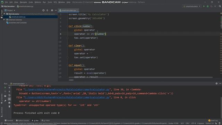The width and height of the screenshot is (222, 125).
Task: Click the Run with Coverage toolbar icon
Action: point(211,6)
